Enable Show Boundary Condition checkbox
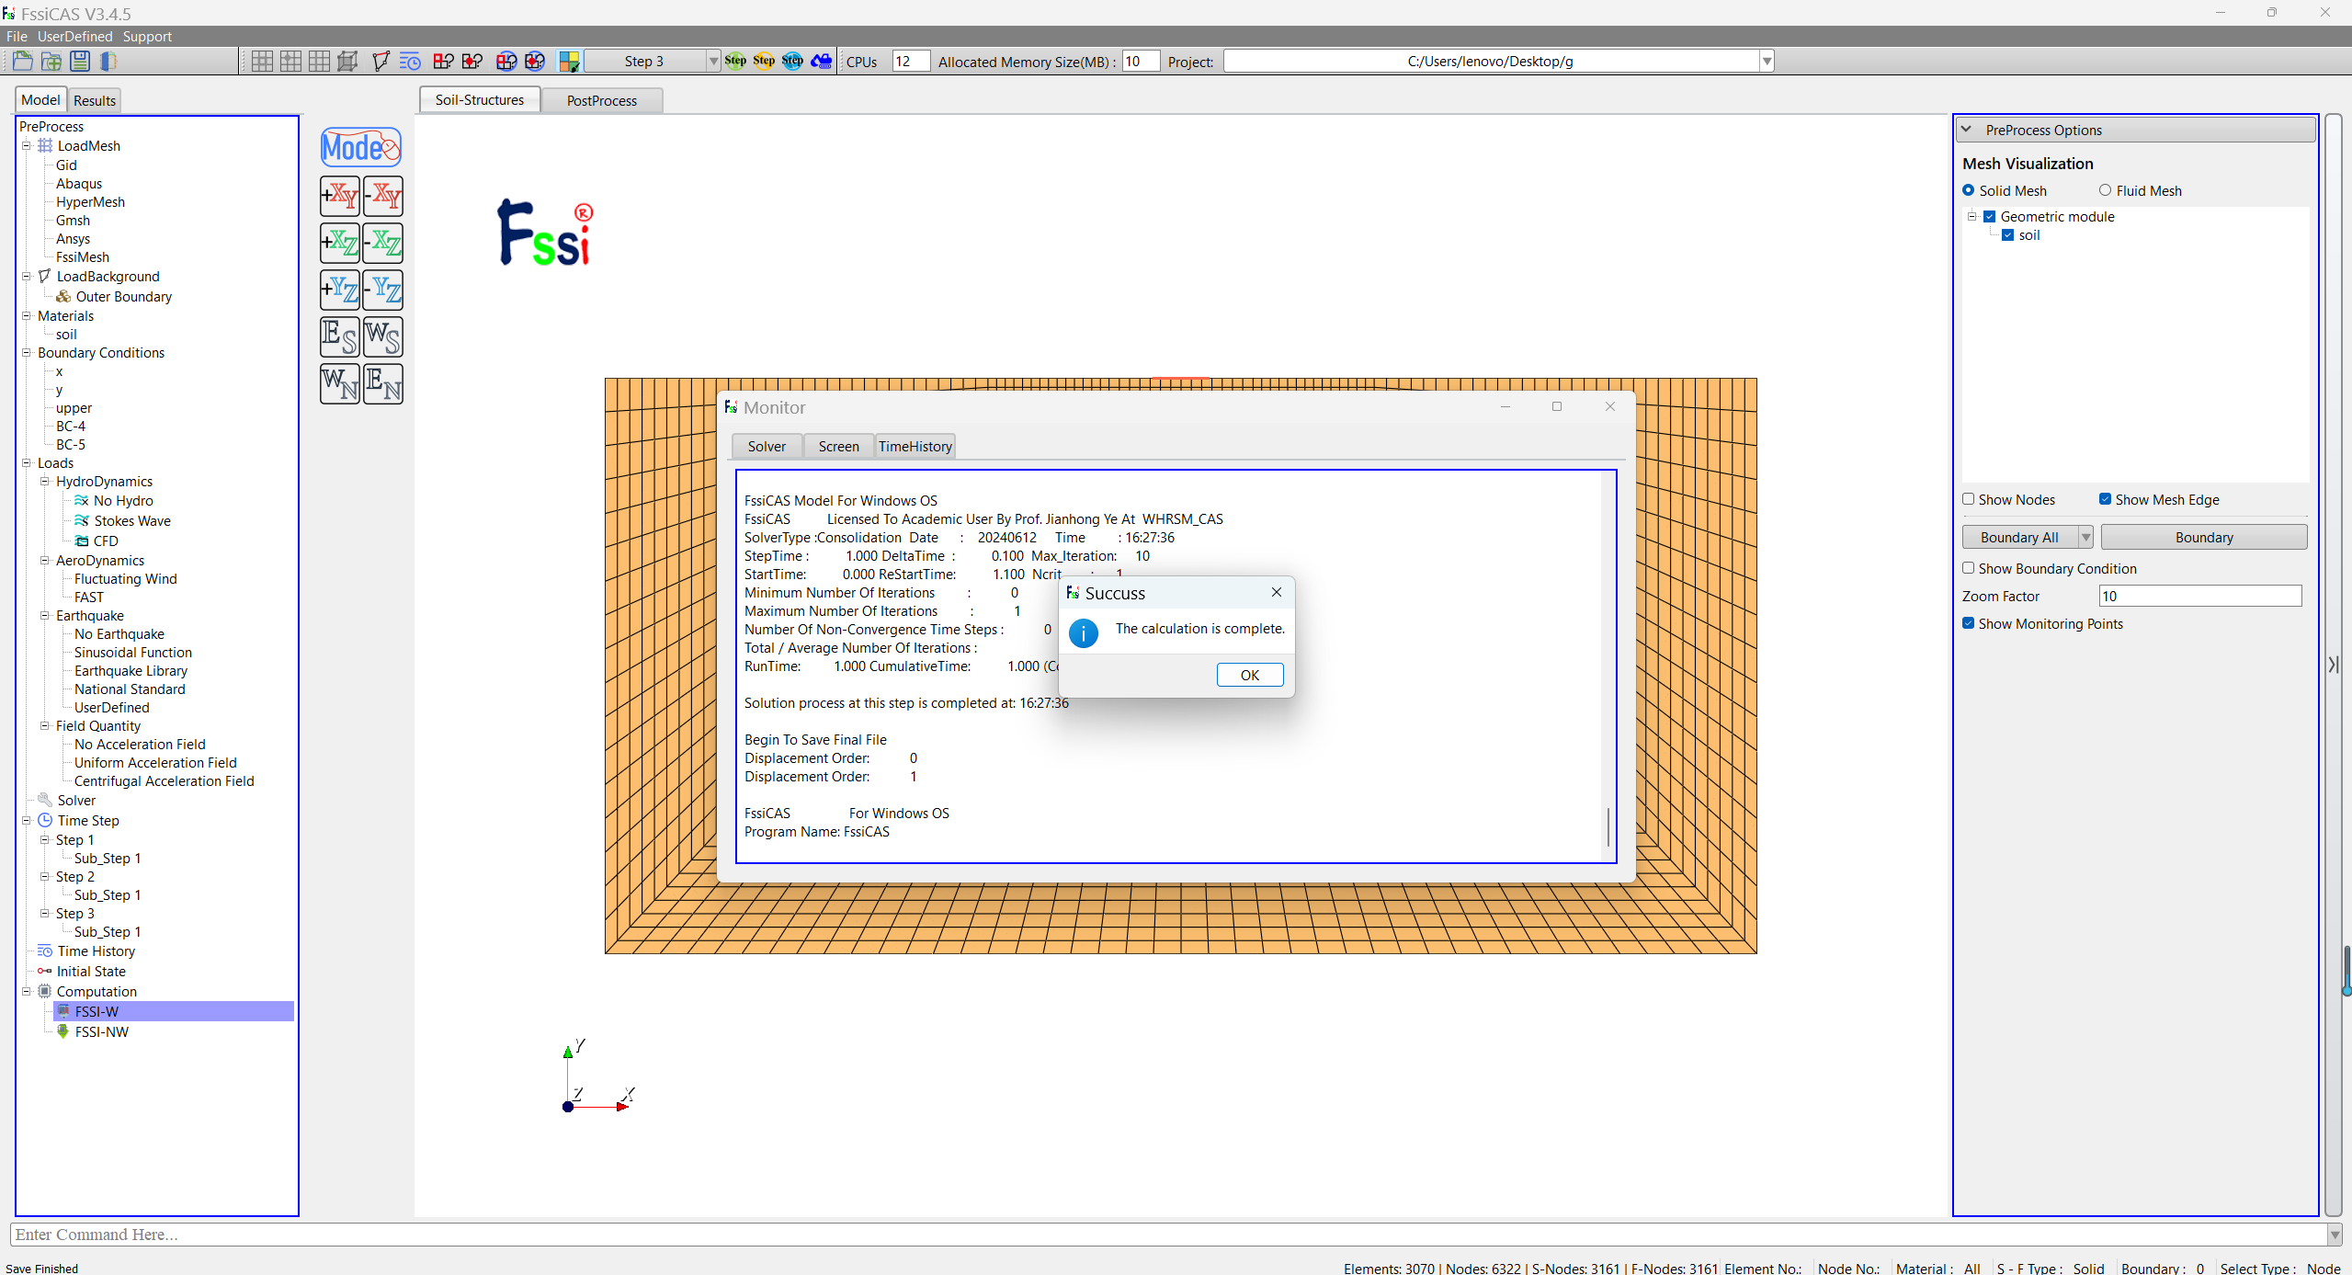Viewport: 2352px width, 1275px height. pos(1968,568)
